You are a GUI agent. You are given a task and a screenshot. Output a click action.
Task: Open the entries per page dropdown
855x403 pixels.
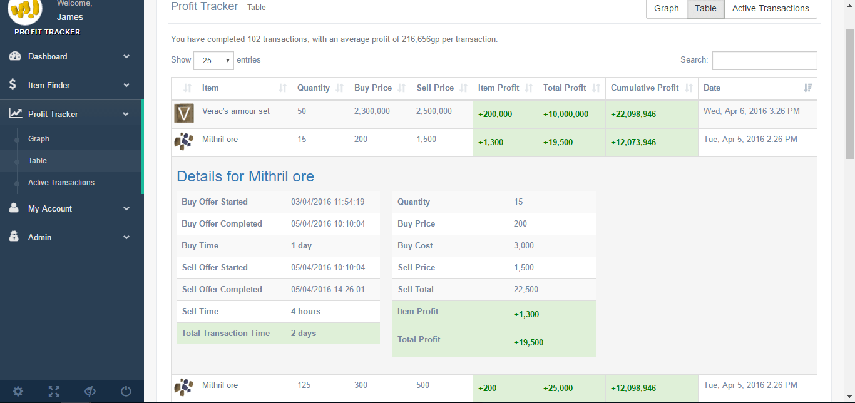pyautogui.click(x=213, y=61)
